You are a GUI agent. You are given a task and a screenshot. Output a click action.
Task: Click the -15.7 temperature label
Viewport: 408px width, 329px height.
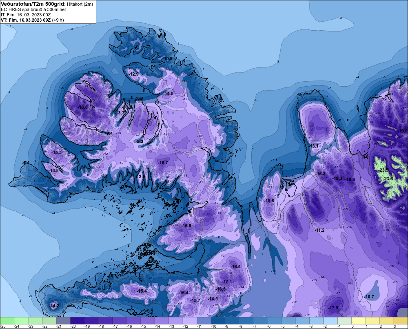(x=195, y=300)
